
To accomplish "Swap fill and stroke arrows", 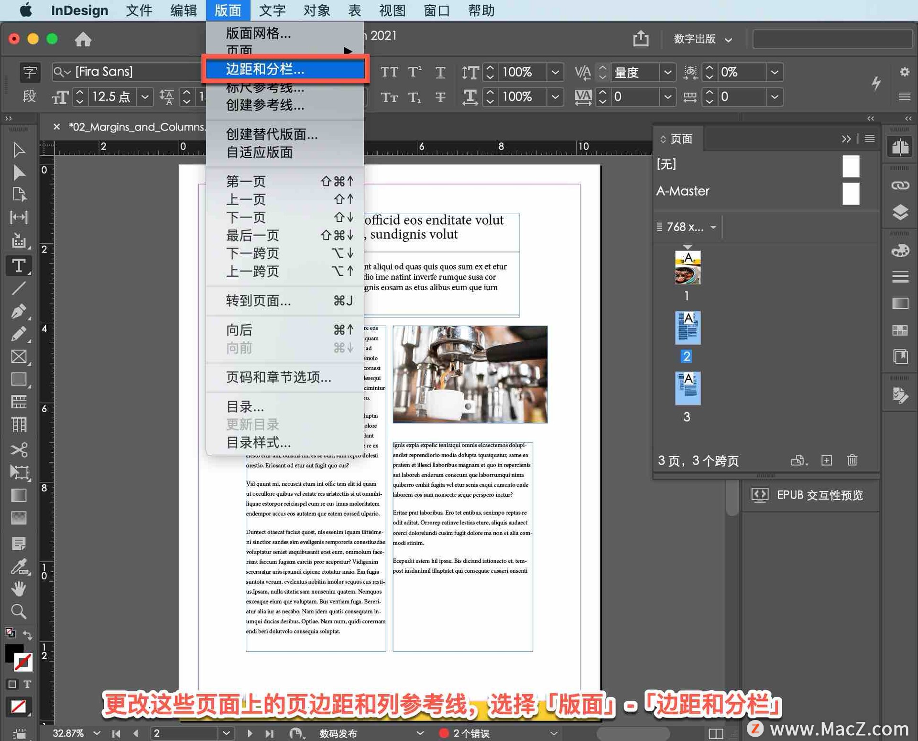I will [27, 635].
